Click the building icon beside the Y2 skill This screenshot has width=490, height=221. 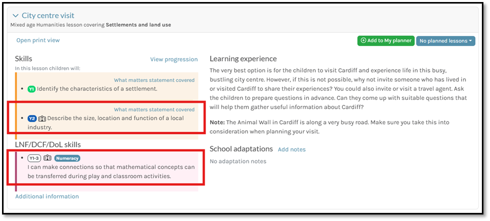[42, 118]
